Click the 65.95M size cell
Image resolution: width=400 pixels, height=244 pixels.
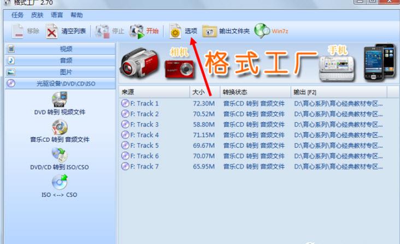point(204,166)
